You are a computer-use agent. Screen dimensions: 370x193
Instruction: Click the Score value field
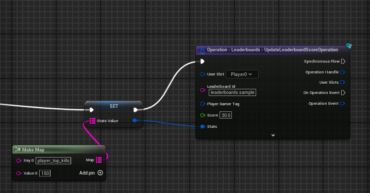pos(226,115)
